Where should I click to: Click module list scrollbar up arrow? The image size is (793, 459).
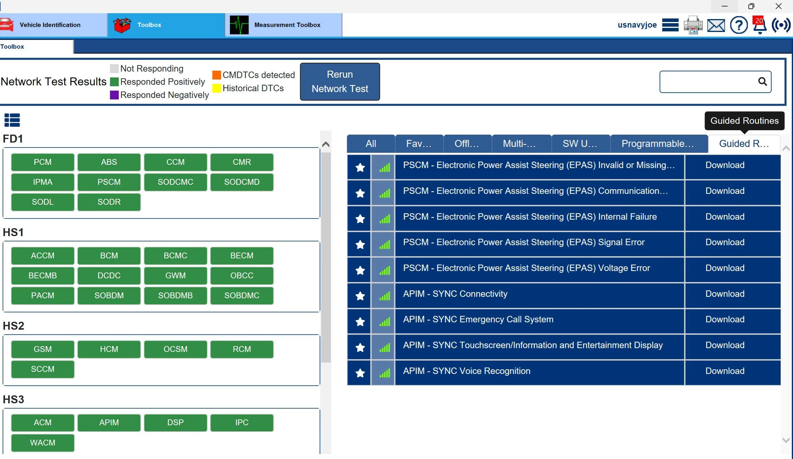point(326,144)
